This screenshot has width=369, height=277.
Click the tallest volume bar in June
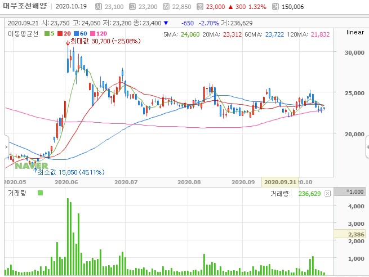click(x=68, y=236)
